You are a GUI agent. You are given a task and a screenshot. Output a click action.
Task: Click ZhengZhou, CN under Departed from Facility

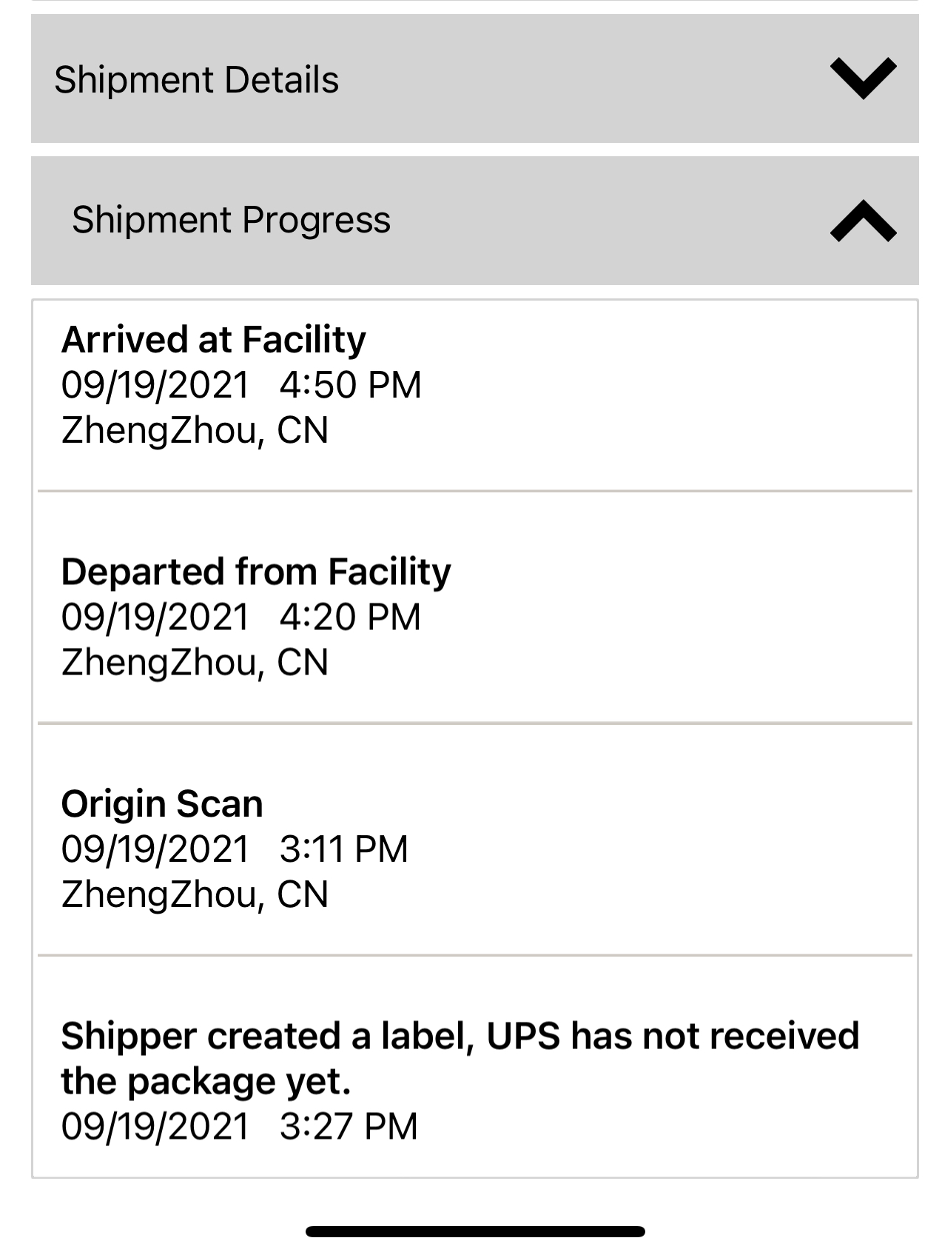coord(195,662)
